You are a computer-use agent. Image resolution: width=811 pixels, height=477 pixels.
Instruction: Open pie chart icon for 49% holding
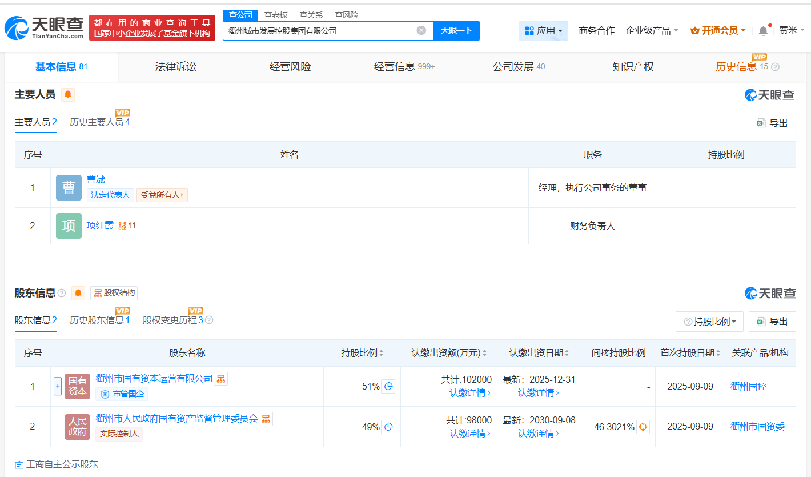388,427
